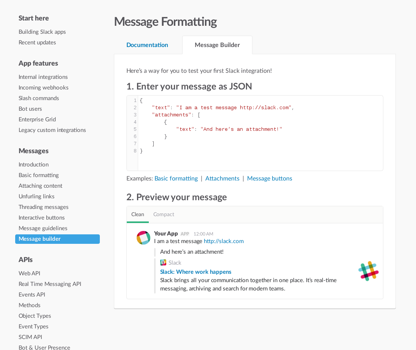Click 'And here's an attachment!' preview text
This screenshot has height=350, width=416.
click(x=192, y=252)
